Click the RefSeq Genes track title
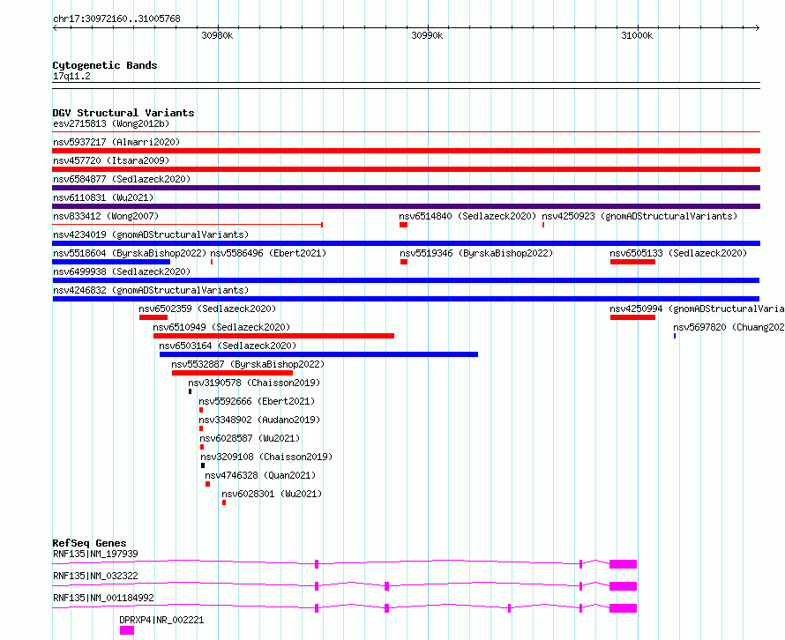This screenshot has width=785, height=640. tap(90, 543)
